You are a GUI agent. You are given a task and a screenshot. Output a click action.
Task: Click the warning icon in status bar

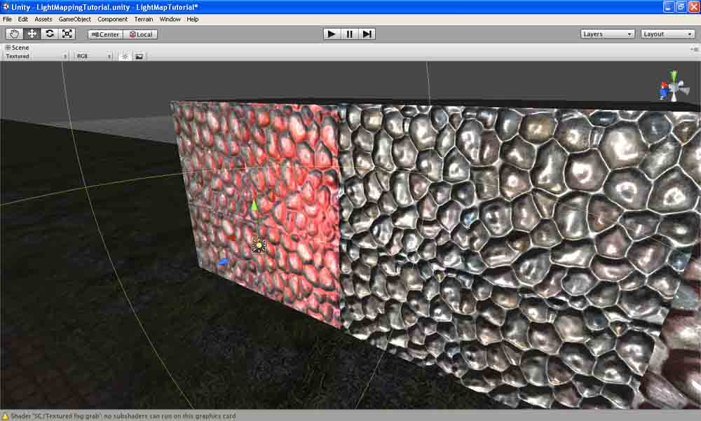[x=5, y=415]
